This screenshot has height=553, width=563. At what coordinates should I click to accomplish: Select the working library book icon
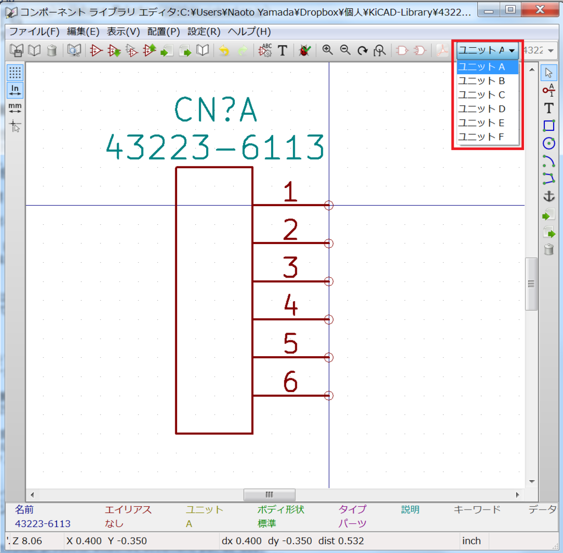pyautogui.click(x=34, y=50)
